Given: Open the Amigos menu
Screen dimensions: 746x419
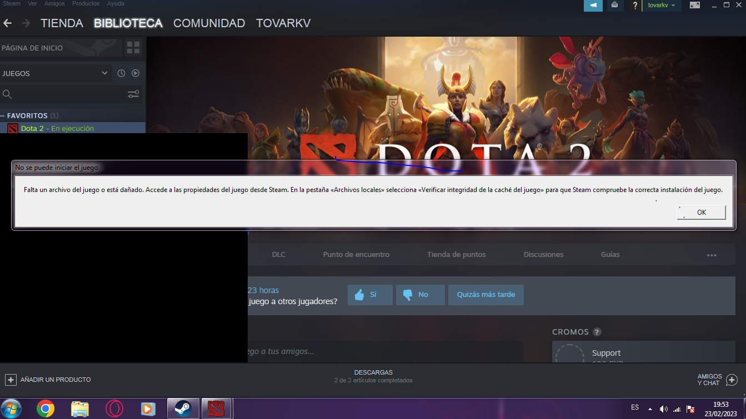Looking at the screenshot, I should [54, 3].
